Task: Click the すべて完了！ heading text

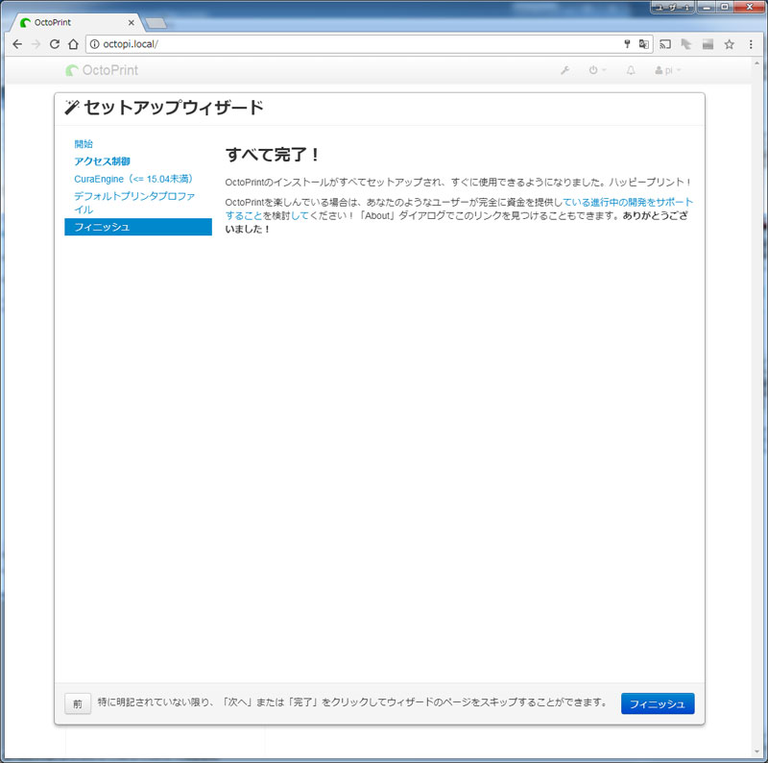Action: [273, 155]
